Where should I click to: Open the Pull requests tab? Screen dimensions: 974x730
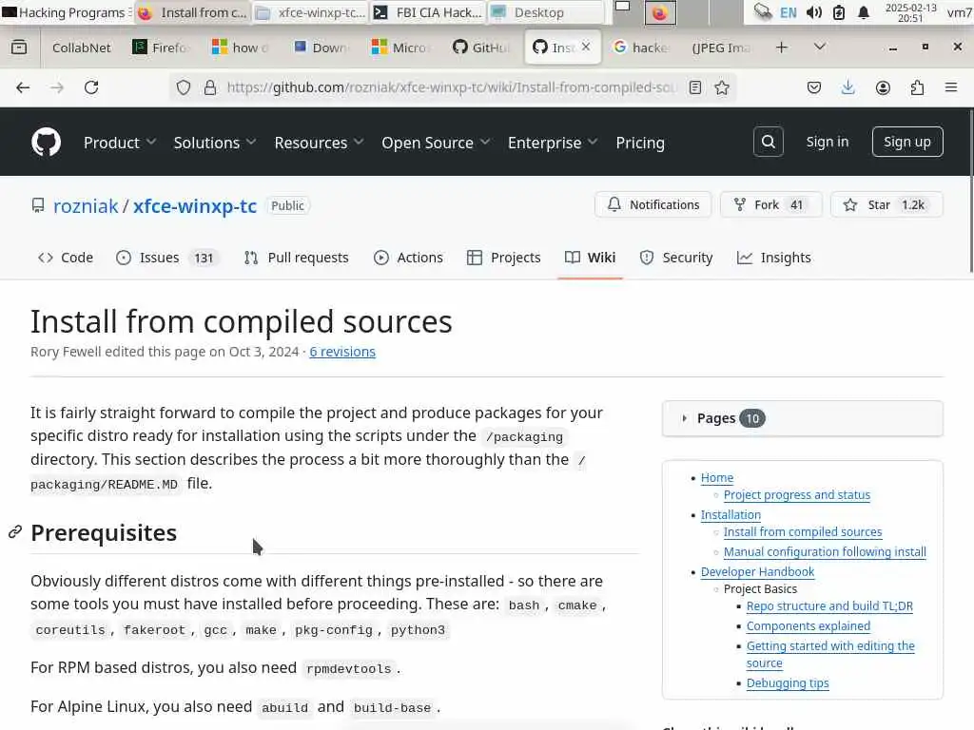[296, 258]
